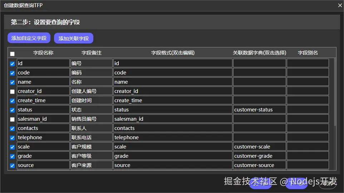344x193 pixels.
Task: Click the field name cell 'telephone'
Action: [43, 137]
